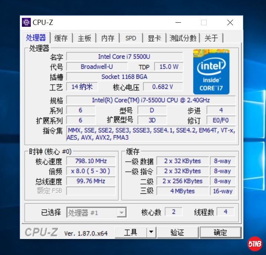
Task: Click the 指令集 instructions text box
Action: [x=151, y=134]
